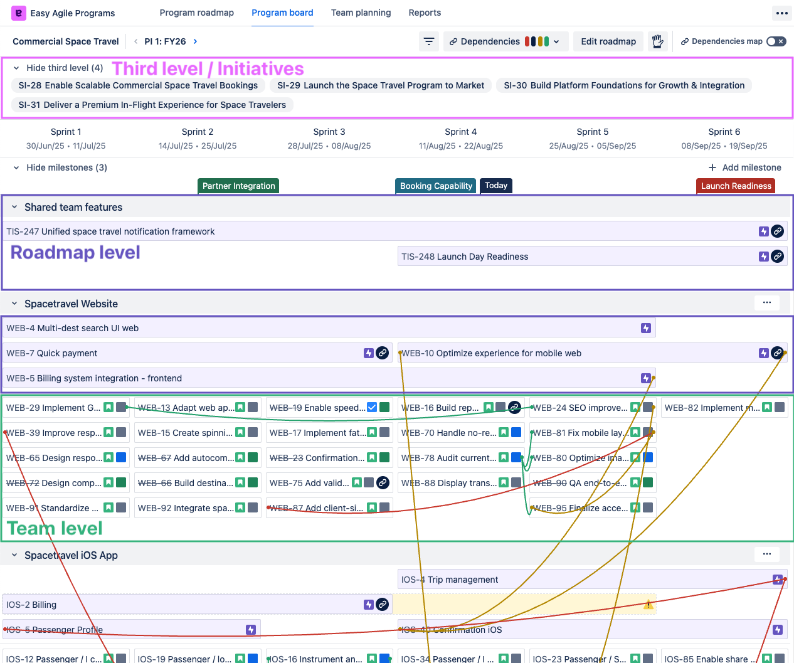Click the Edit roadmap button

click(x=608, y=41)
